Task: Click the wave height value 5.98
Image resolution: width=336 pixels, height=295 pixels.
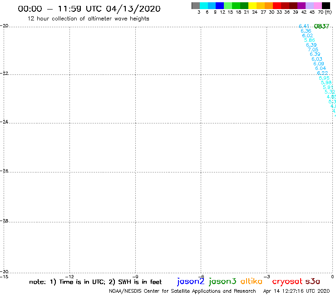Action: tap(326, 83)
